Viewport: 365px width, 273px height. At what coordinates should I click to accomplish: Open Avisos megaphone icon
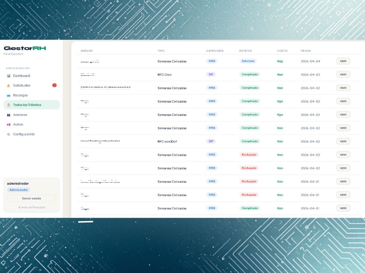click(x=9, y=124)
